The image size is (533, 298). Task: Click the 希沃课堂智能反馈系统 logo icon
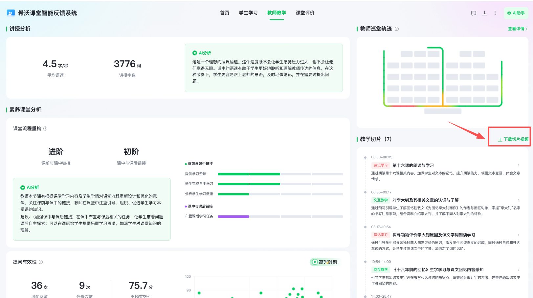(x=11, y=13)
